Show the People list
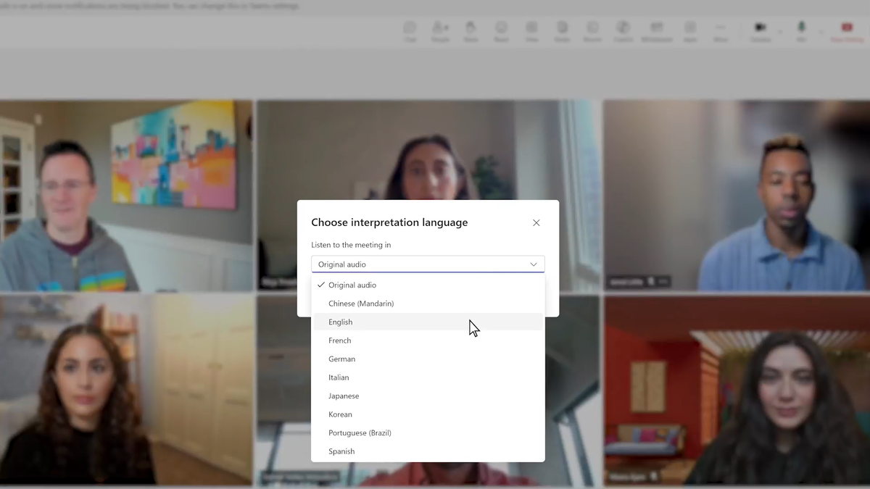The image size is (870, 489). (x=440, y=31)
